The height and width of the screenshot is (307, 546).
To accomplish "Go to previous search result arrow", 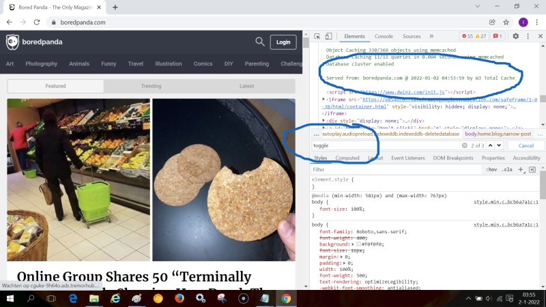I will coord(490,145).
